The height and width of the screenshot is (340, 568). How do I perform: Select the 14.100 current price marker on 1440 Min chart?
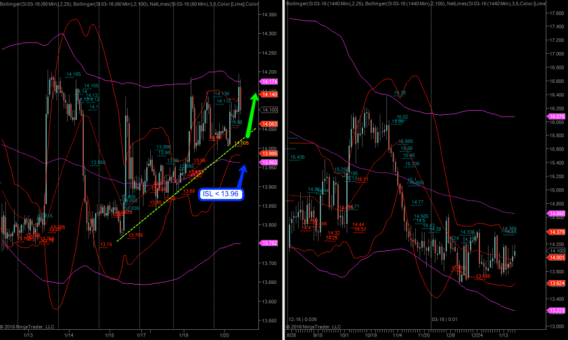[x=556, y=251]
